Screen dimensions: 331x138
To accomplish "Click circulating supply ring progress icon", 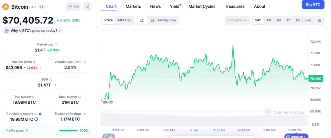I will point(36,119).
